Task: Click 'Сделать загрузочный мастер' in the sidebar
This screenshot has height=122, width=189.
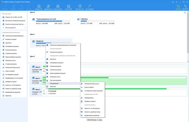Action: point(14,24)
